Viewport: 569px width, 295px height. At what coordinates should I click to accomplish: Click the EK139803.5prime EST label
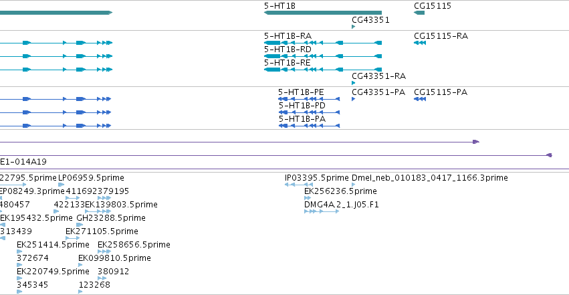click(x=121, y=205)
